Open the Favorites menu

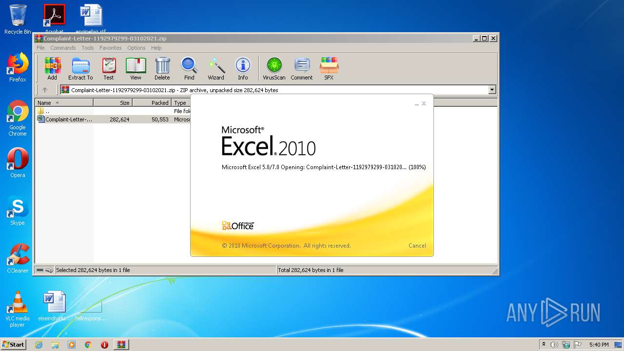tap(111, 48)
